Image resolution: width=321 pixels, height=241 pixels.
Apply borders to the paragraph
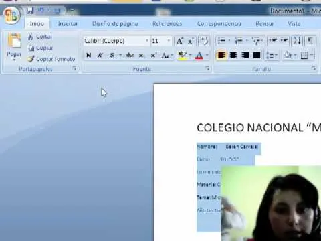304,56
